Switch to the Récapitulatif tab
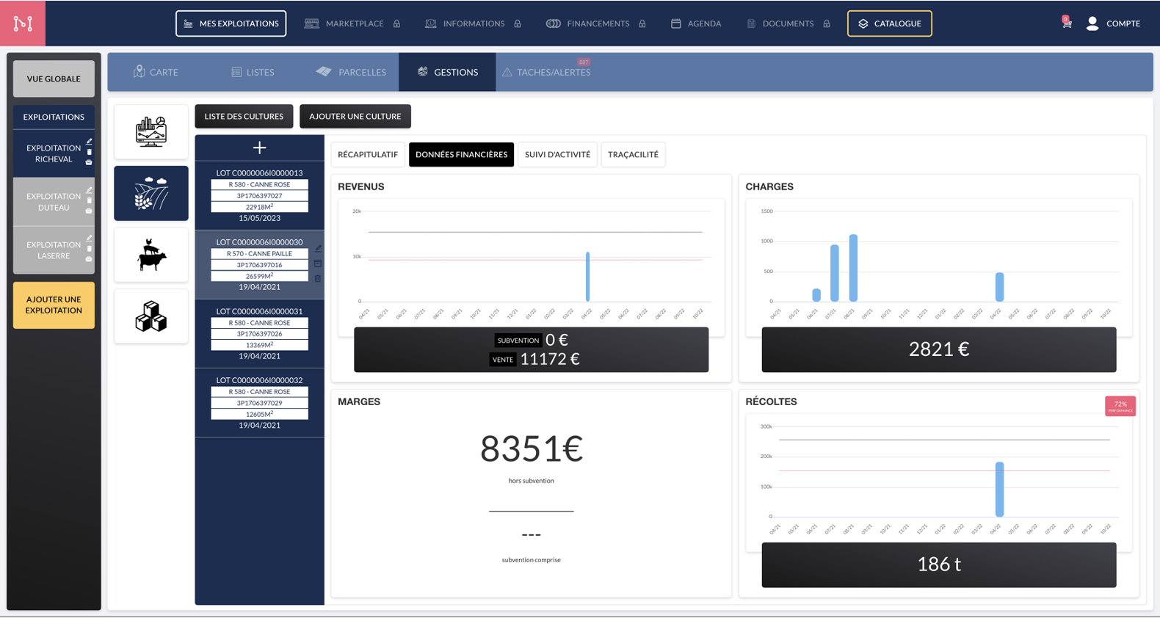This screenshot has width=1160, height=618. coord(368,155)
